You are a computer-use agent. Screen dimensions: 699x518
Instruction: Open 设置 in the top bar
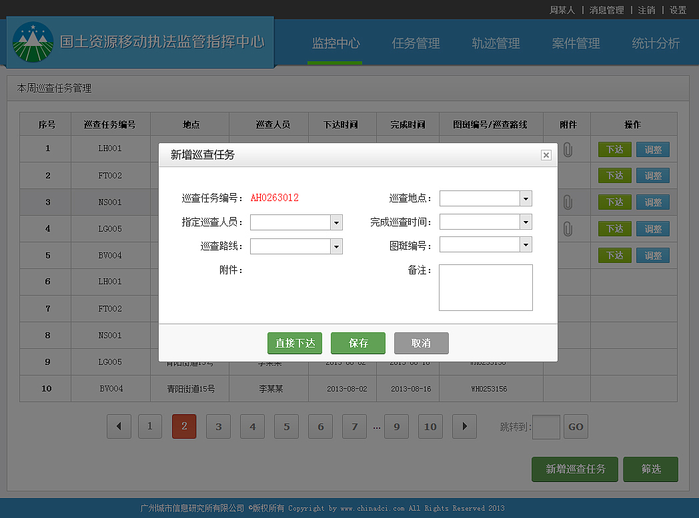click(x=678, y=10)
